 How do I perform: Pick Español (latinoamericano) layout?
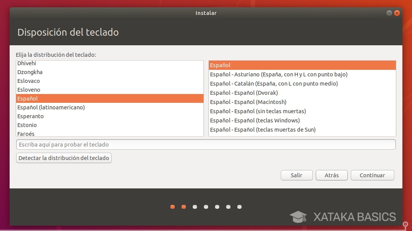pyautogui.click(x=110, y=107)
